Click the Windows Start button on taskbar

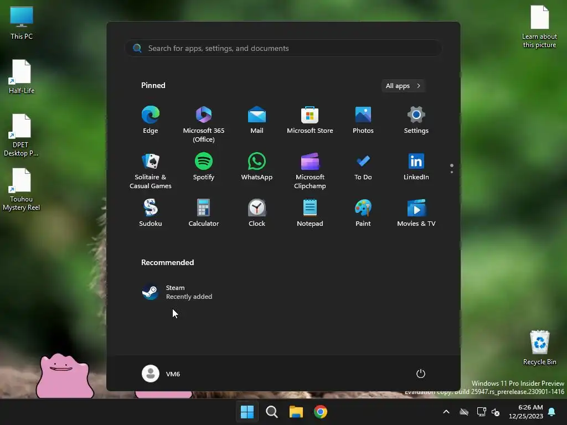pos(248,412)
